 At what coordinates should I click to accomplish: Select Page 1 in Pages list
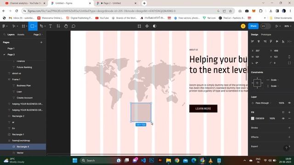pyautogui.click(x=11, y=49)
